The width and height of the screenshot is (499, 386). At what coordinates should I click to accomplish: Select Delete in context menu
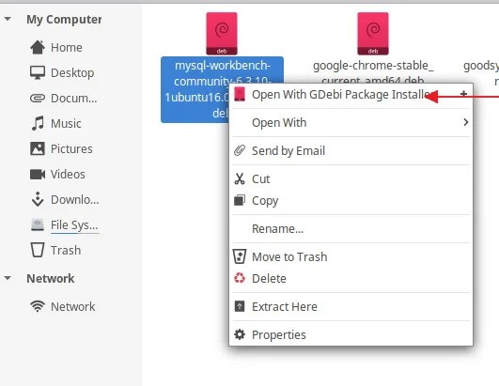[x=351, y=279]
